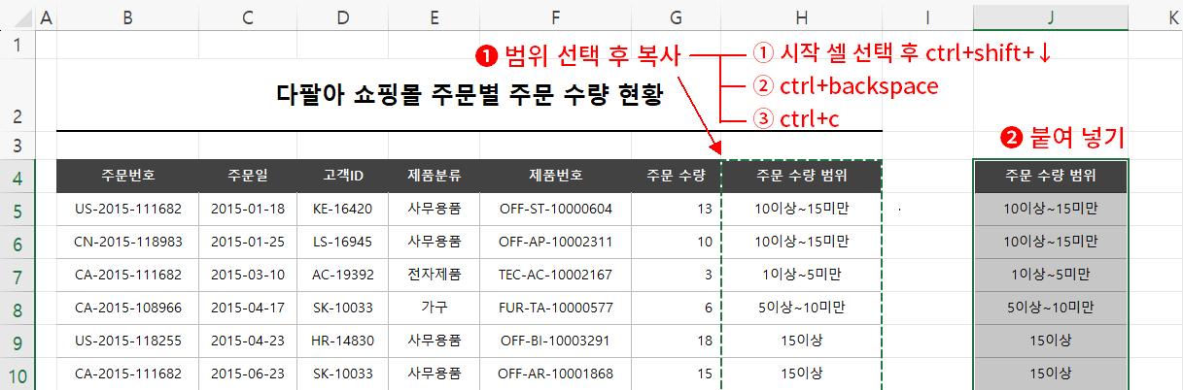Select row 9 header
This screenshot has width=1183, height=390.
17,341
